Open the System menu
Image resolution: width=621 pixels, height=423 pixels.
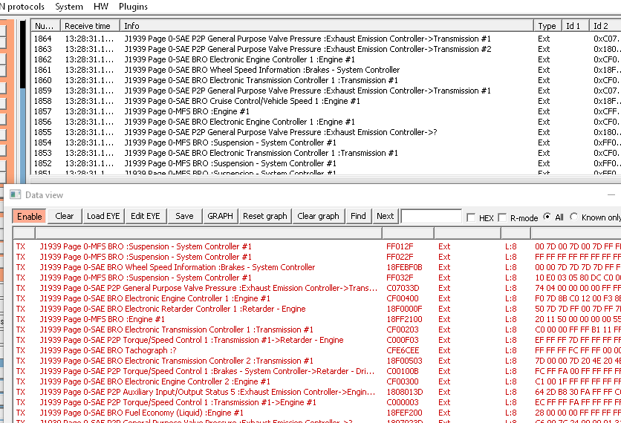click(69, 7)
